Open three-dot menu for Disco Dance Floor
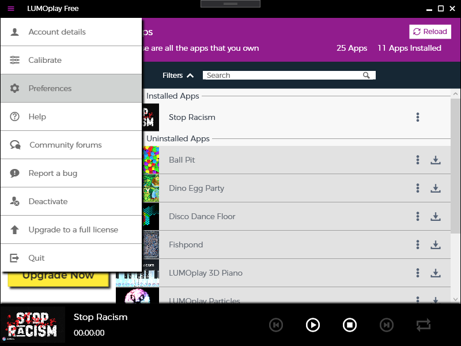 (417, 216)
